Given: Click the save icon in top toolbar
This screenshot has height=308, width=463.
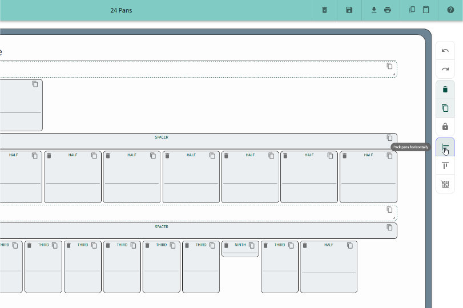Looking at the screenshot, I should 349,10.
